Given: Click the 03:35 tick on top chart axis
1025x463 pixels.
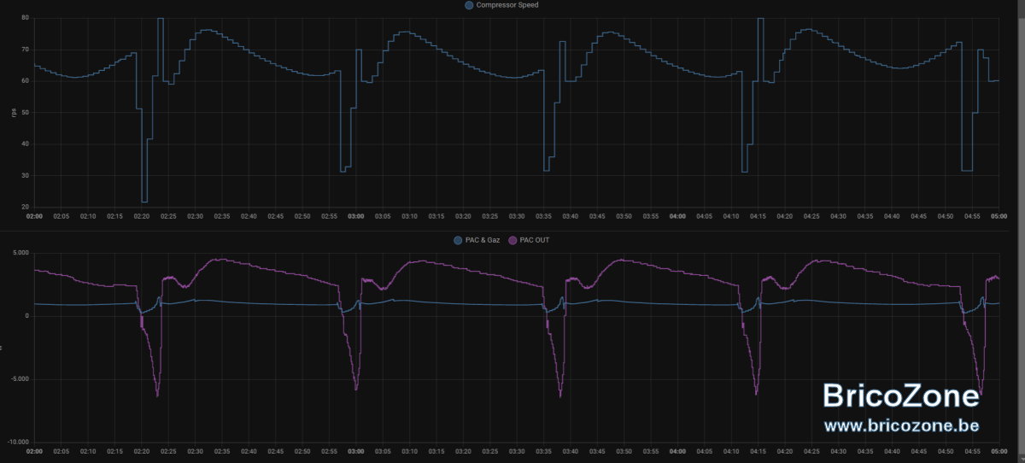Looking at the screenshot, I should (x=544, y=216).
